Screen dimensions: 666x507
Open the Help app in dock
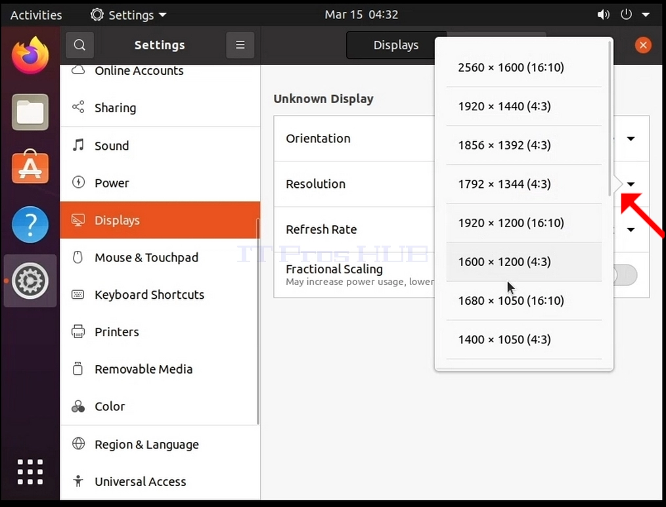click(30, 224)
